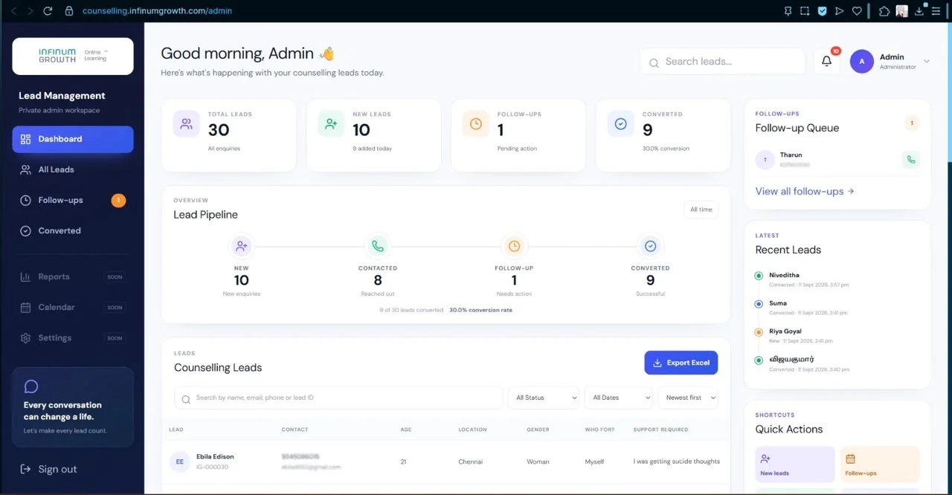Click the EE avatar for Ebila Edison
Viewport: 952px width, 495px height.
pyautogui.click(x=180, y=462)
